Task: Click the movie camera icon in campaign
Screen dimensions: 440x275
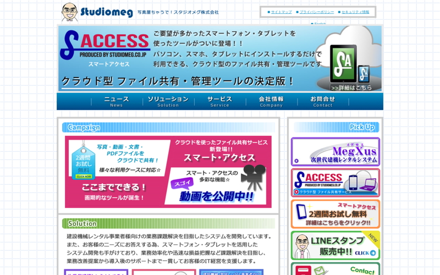Action: point(254,177)
